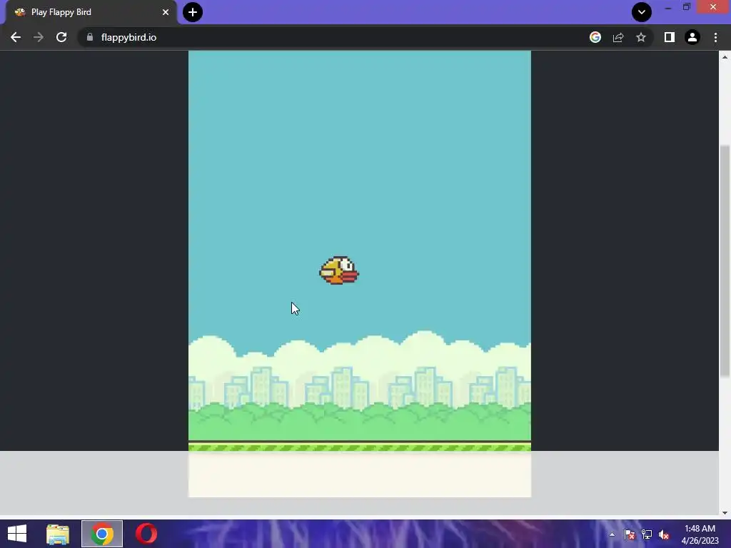Launch Opera from the taskbar
731x548 pixels.
click(146, 534)
